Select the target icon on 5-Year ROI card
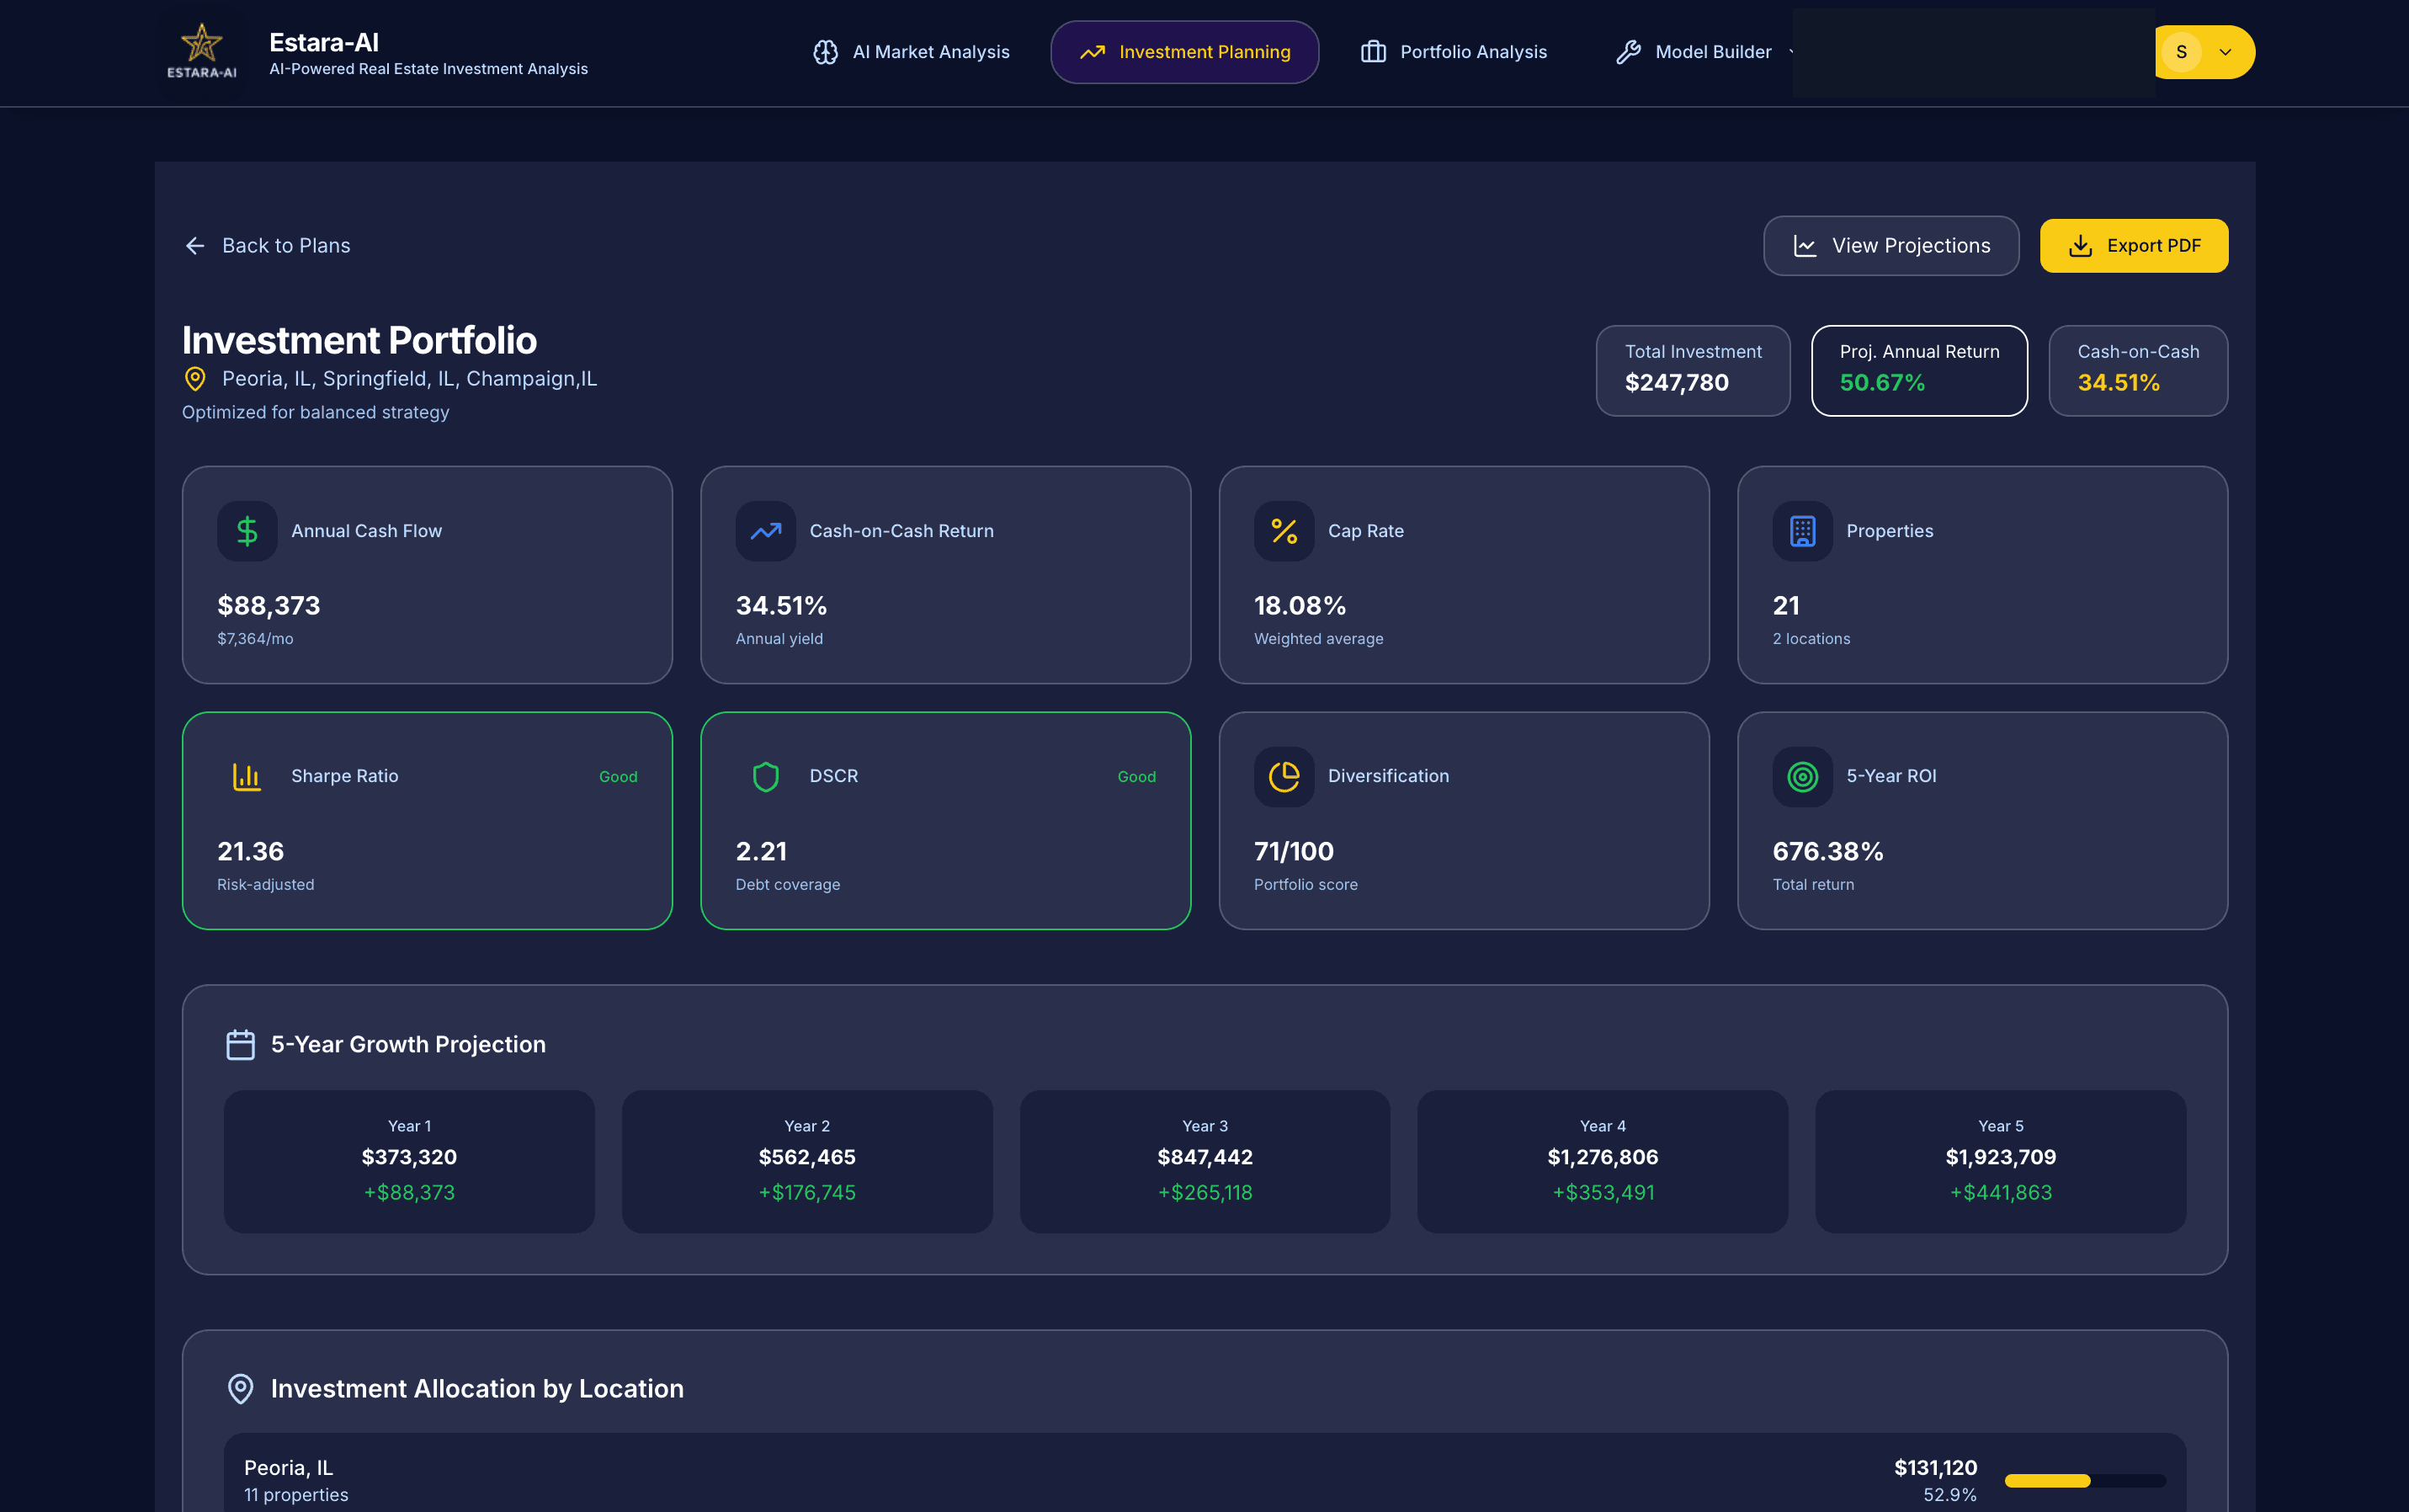 point(1800,776)
